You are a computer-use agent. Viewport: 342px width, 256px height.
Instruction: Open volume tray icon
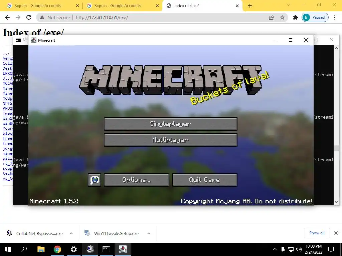(299, 249)
